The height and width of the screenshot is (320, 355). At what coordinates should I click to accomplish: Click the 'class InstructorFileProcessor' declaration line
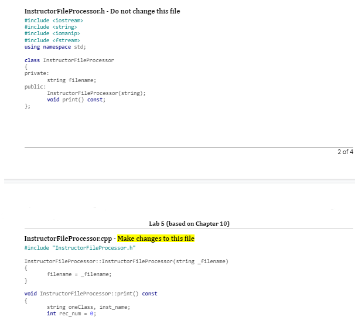(69, 60)
